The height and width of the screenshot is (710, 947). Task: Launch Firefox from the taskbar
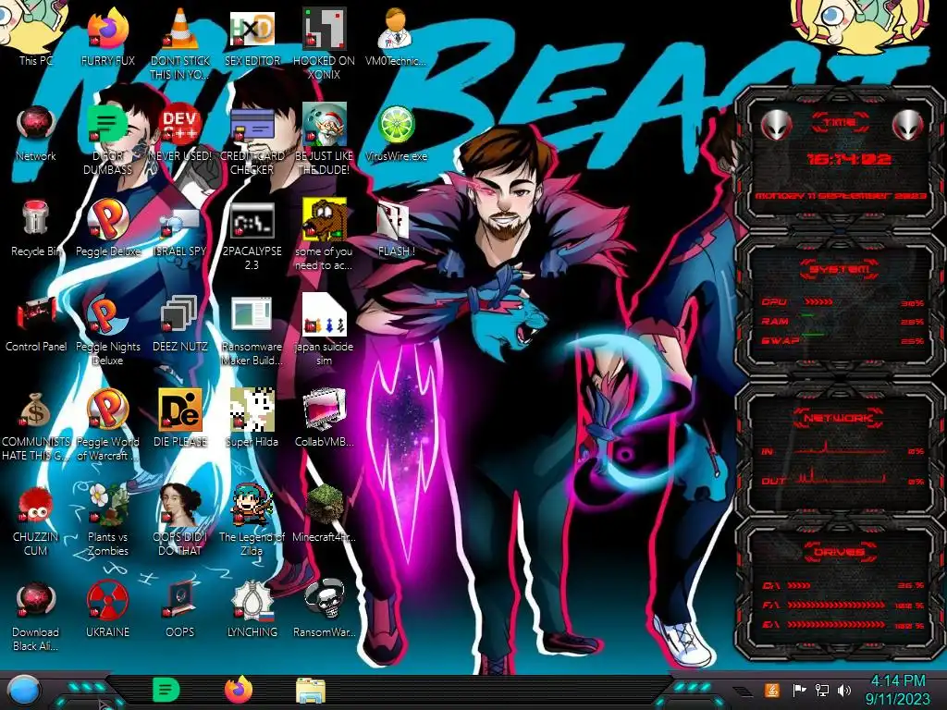pos(239,690)
